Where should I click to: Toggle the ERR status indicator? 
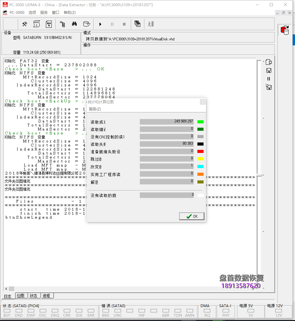(x=90, y=311)
